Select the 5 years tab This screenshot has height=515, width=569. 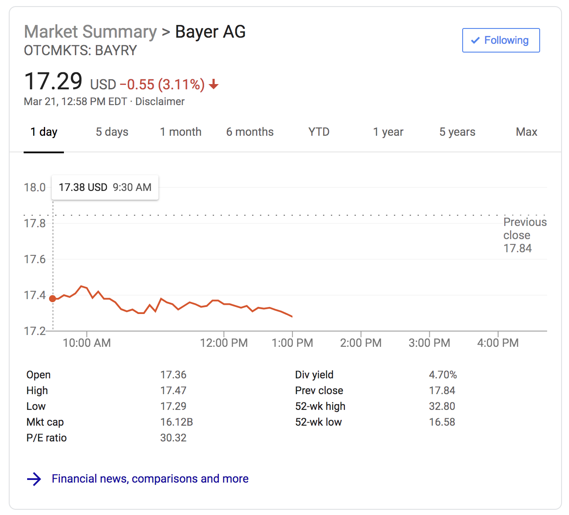point(457,132)
